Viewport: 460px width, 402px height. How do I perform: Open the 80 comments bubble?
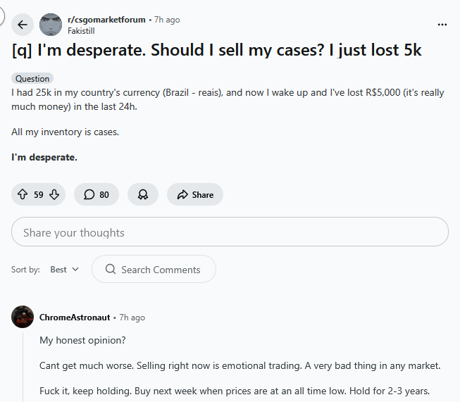97,194
